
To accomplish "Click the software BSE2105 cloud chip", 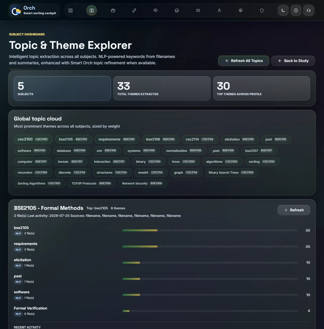I will (32, 151).
